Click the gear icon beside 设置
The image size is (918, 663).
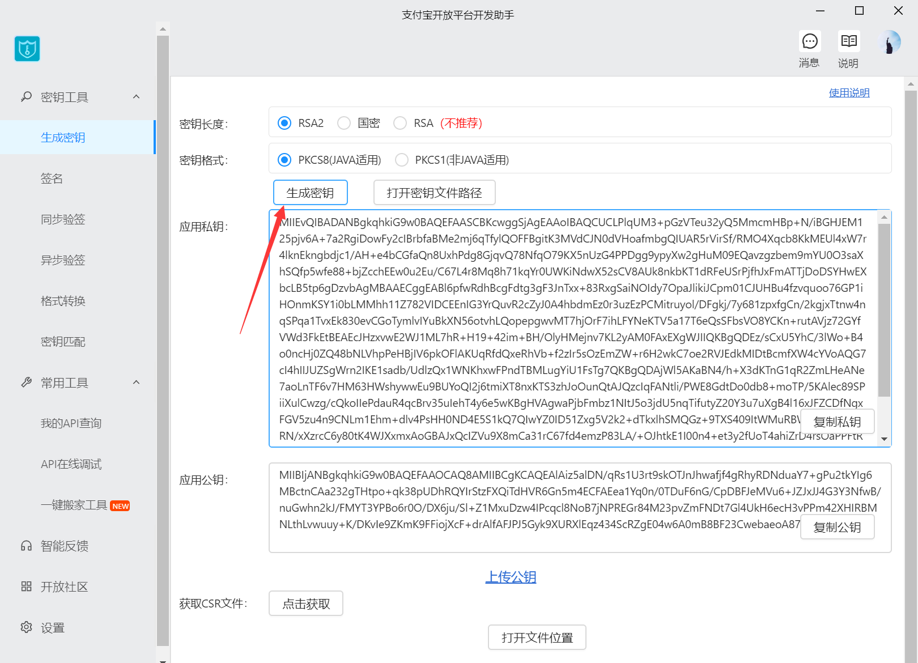[x=26, y=627]
